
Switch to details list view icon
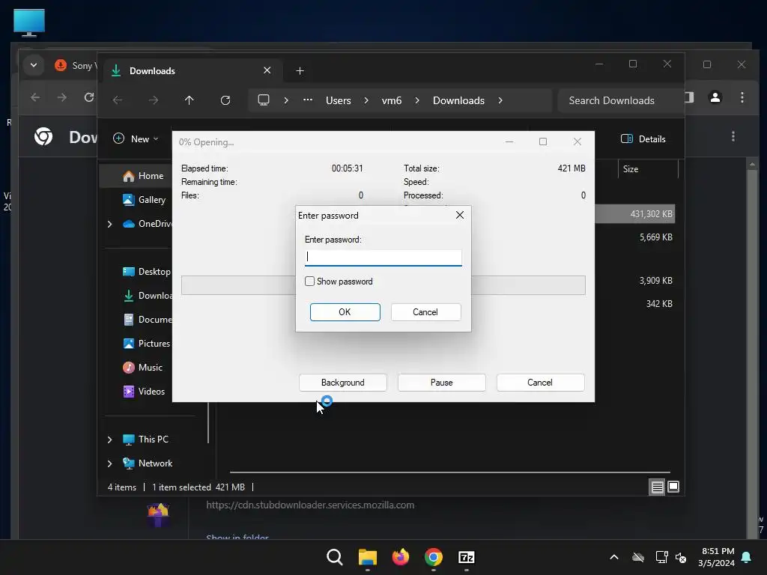(657, 487)
